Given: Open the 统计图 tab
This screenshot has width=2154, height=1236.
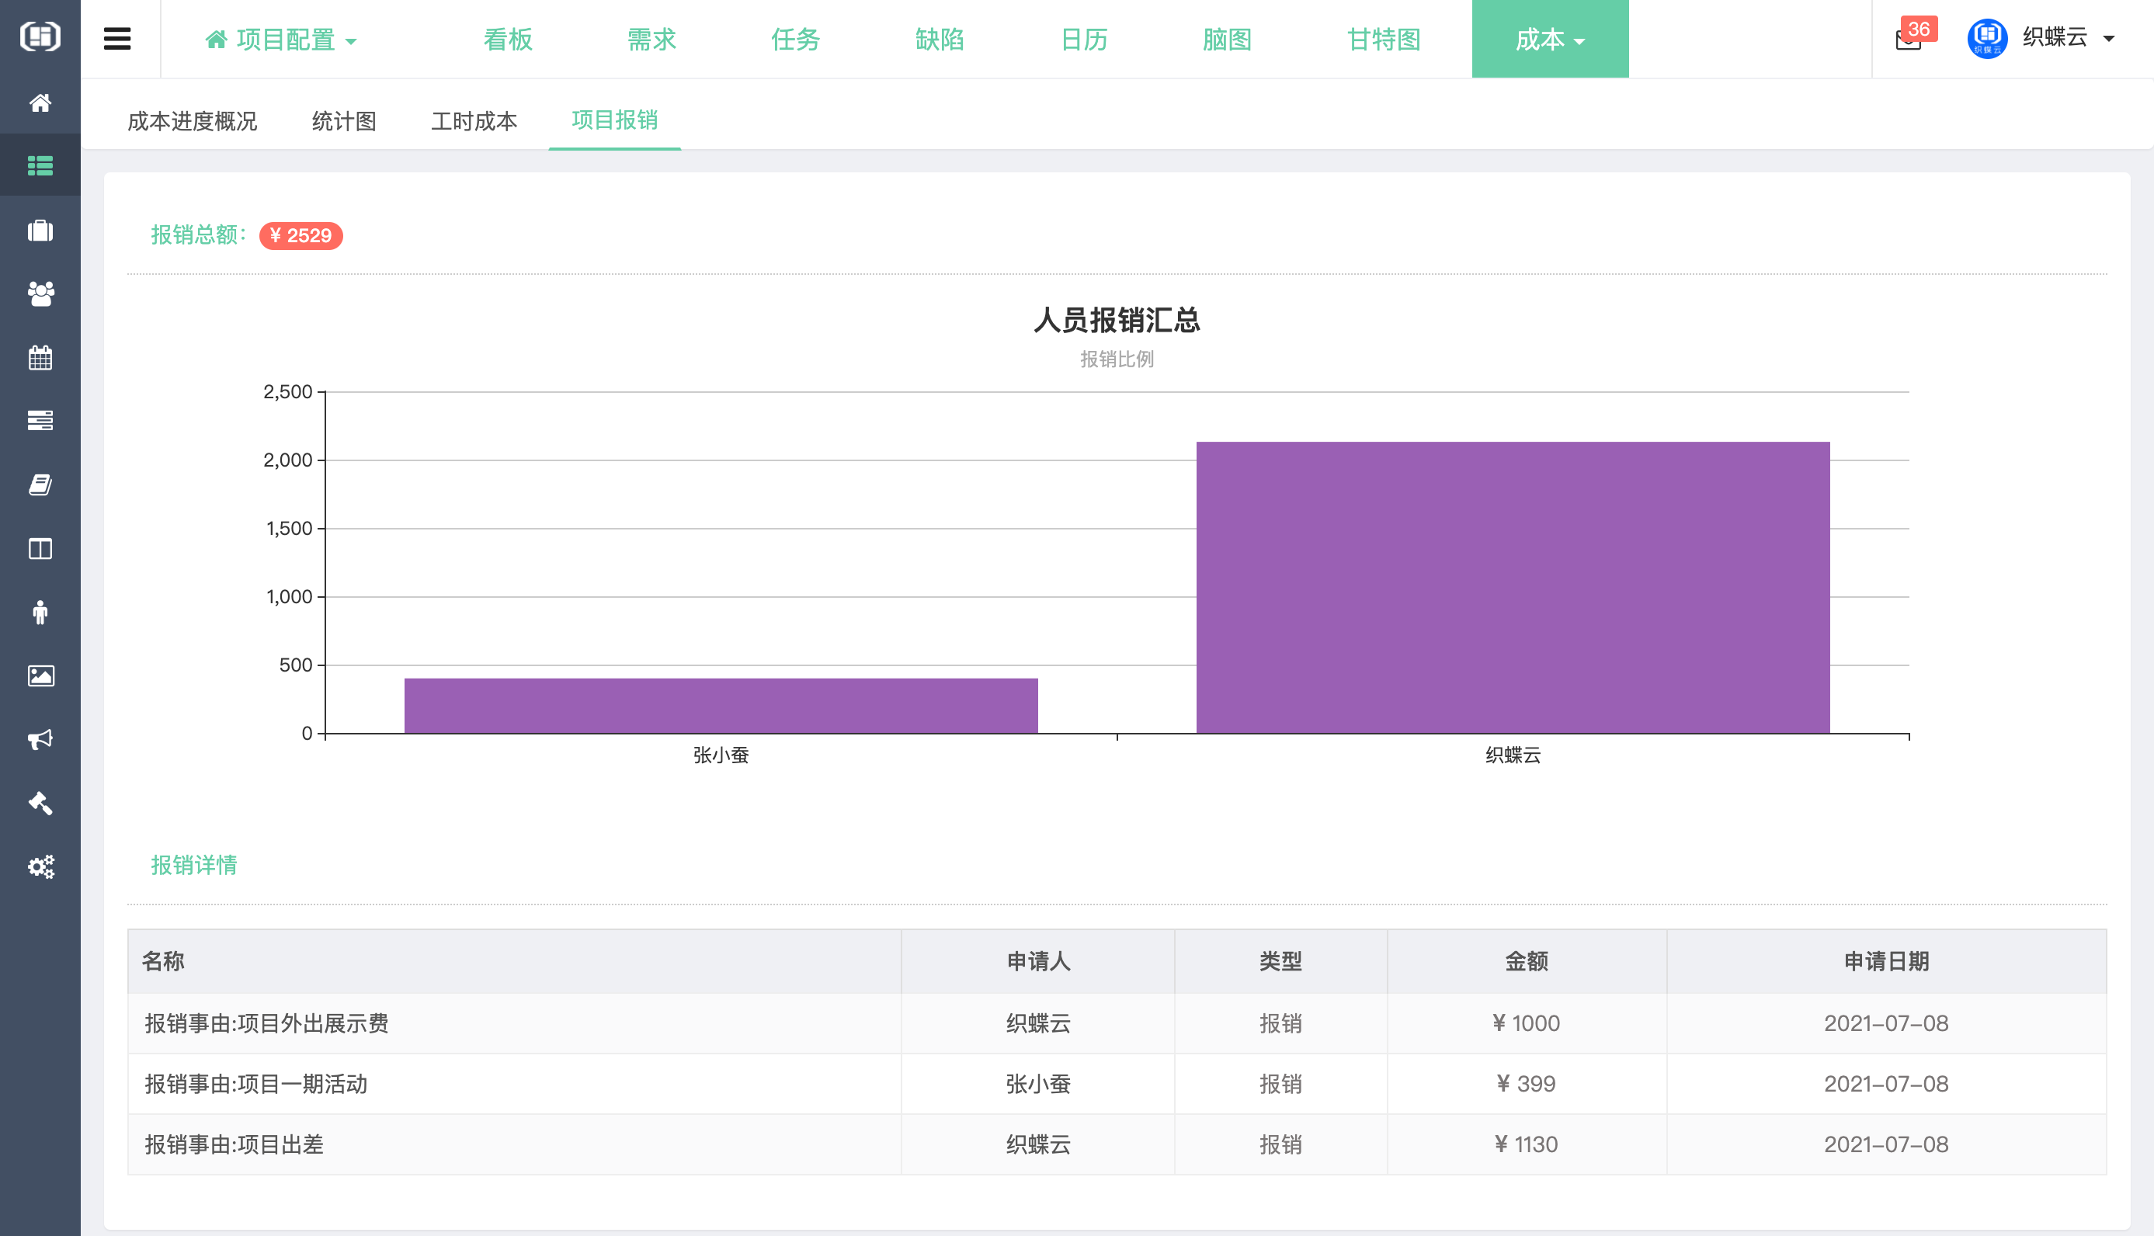Looking at the screenshot, I should tap(343, 121).
